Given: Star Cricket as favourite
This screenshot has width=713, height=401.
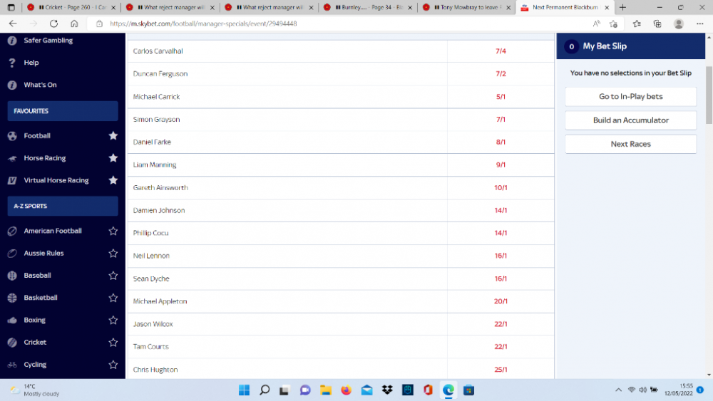Looking at the screenshot, I should pyautogui.click(x=113, y=342).
